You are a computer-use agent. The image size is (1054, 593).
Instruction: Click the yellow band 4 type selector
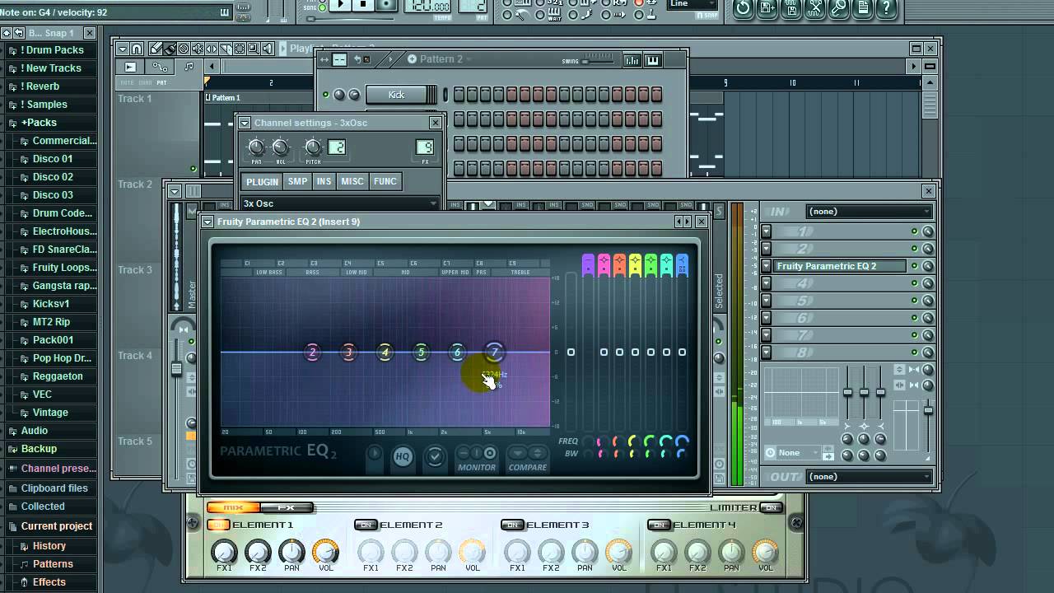635,265
